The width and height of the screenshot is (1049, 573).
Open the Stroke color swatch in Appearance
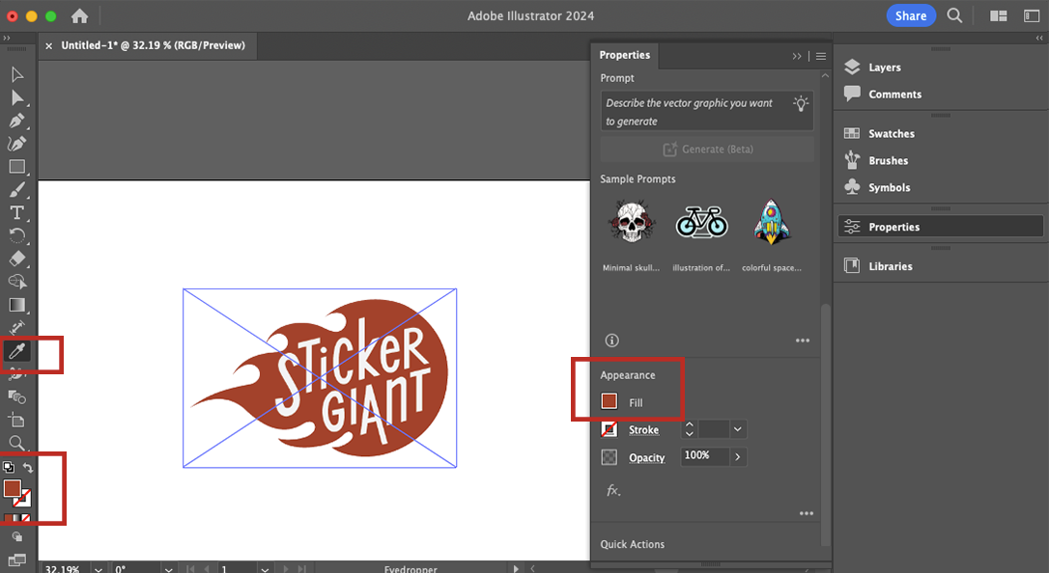click(609, 429)
